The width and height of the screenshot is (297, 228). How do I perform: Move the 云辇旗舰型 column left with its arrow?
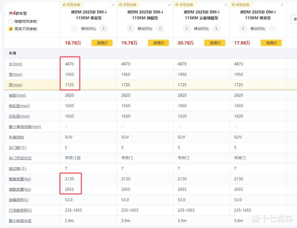[187, 29]
